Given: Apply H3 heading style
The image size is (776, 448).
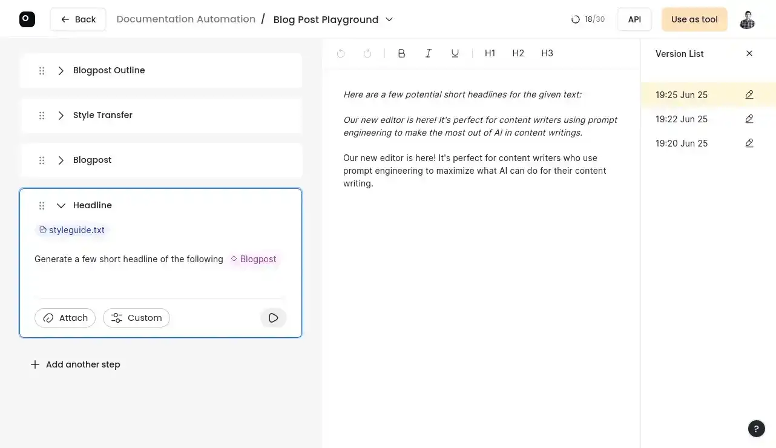Looking at the screenshot, I should (547, 53).
